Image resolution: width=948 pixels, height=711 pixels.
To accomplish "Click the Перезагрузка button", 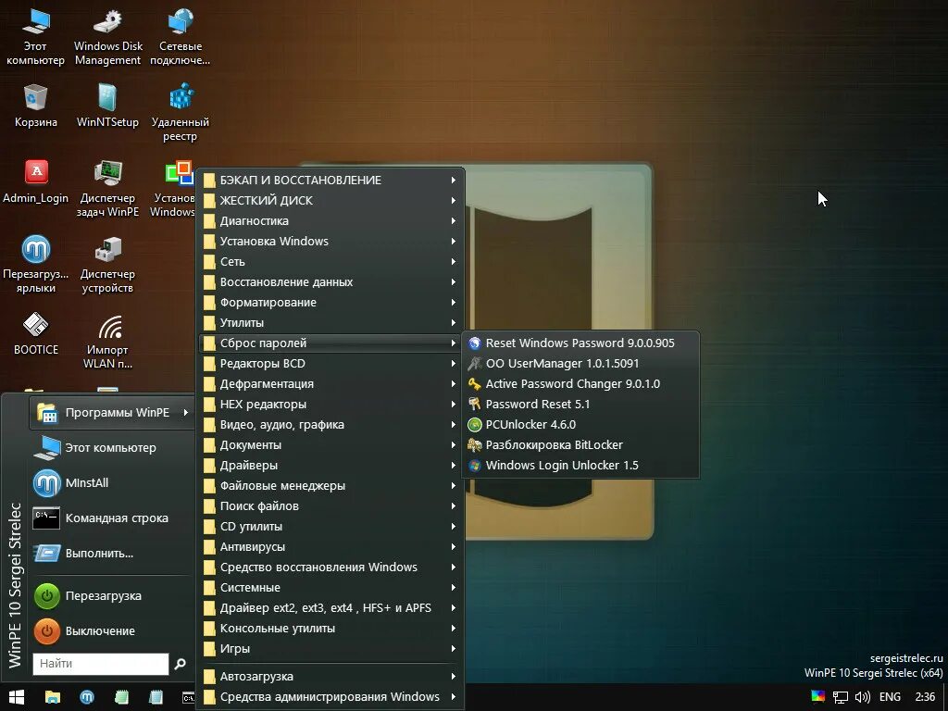I will pyautogui.click(x=112, y=595).
